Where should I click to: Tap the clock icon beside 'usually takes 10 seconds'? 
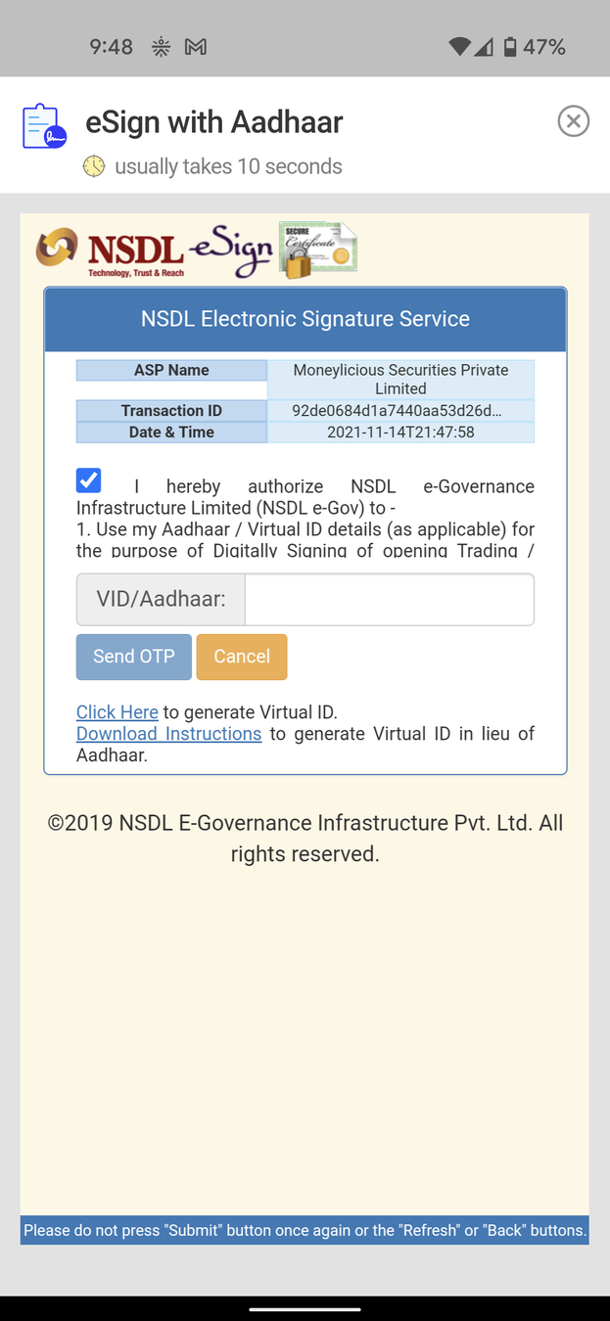pyautogui.click(x=94, y=165)
